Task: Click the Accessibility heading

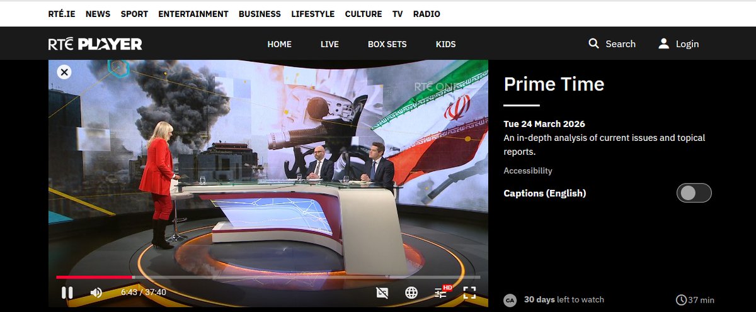Action: (528, 170)
